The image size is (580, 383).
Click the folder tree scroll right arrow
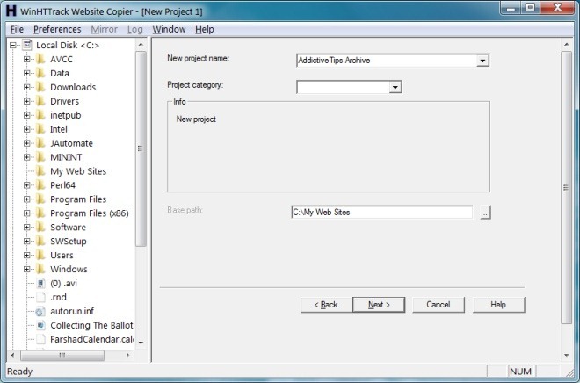127,355
